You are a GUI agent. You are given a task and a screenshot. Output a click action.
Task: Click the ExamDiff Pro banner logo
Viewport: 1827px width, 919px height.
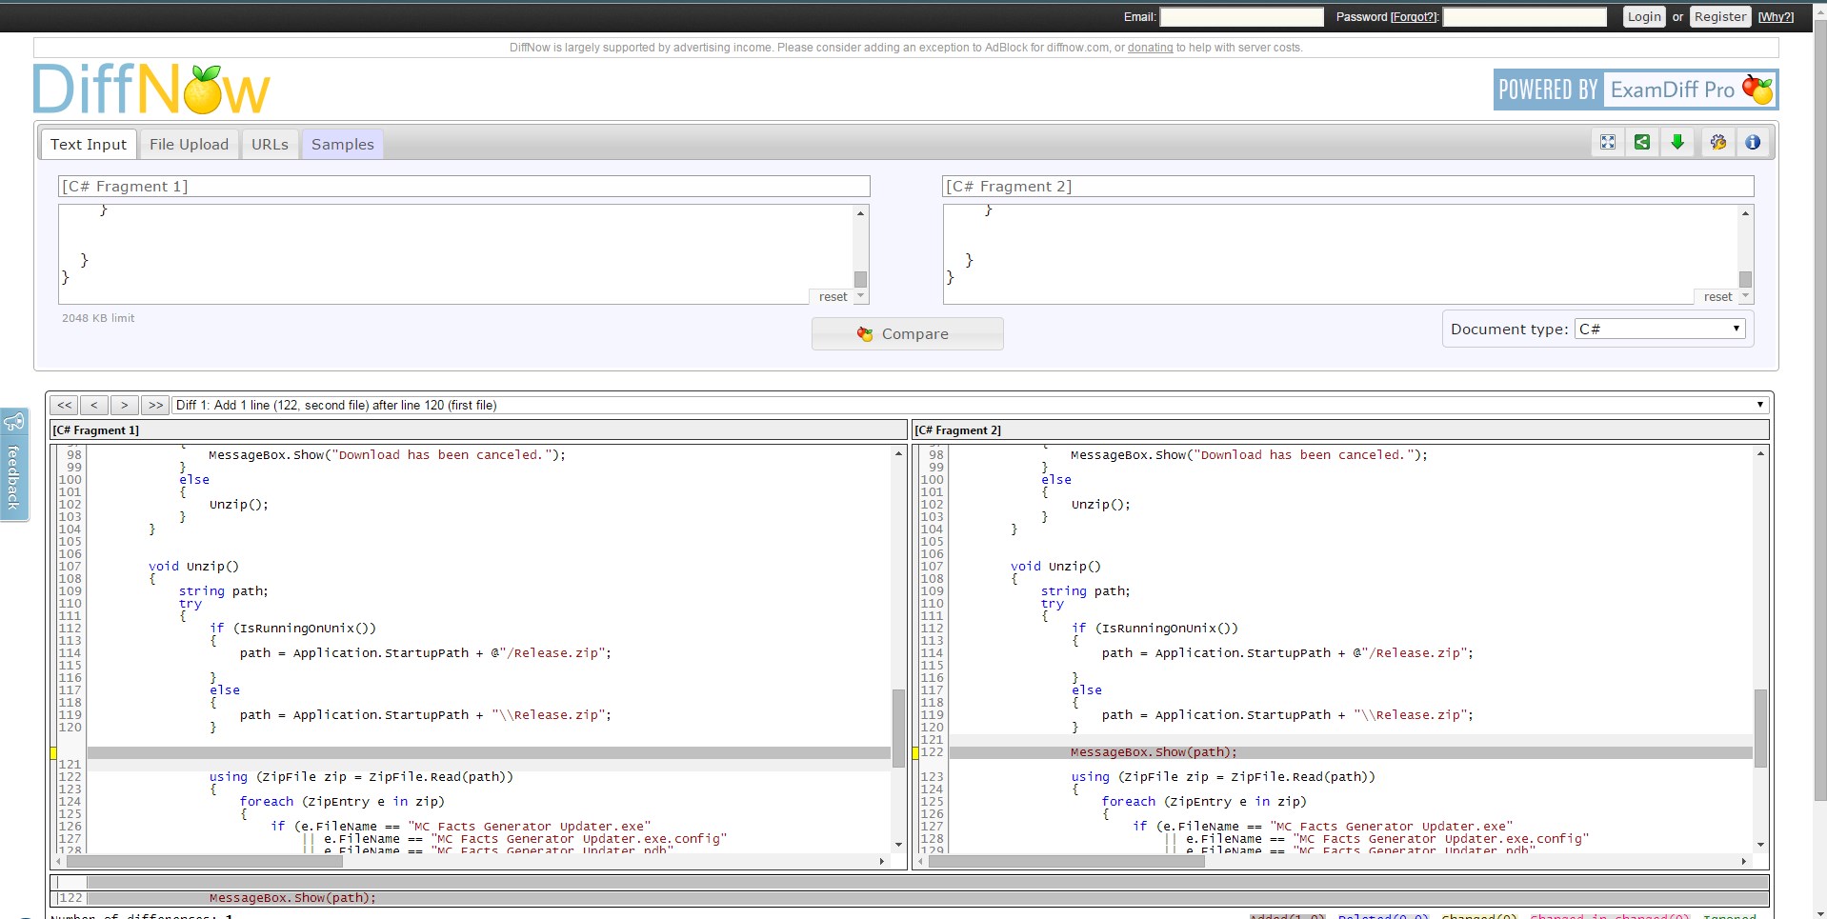pyautogui.click(x=1635, y=90)
